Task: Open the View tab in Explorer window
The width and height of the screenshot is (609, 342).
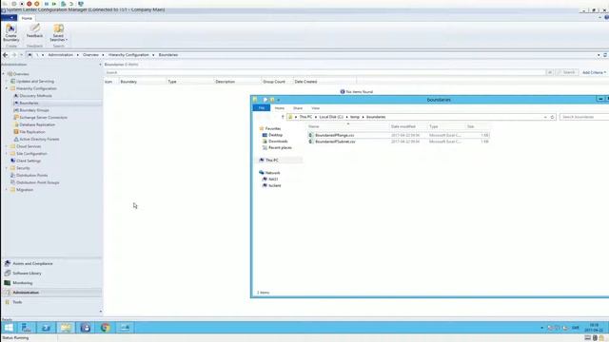Action: pyautogui.click(x=315, y=108)
